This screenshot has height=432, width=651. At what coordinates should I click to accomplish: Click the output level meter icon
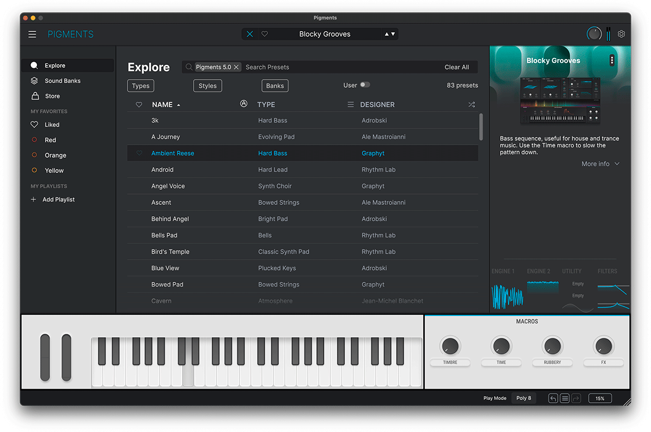click(609, 34)
